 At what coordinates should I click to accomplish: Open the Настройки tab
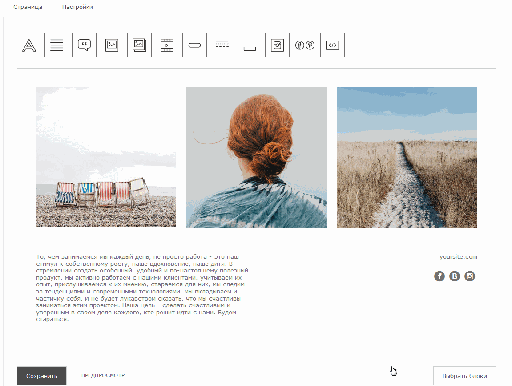click(x=77, y=7)
